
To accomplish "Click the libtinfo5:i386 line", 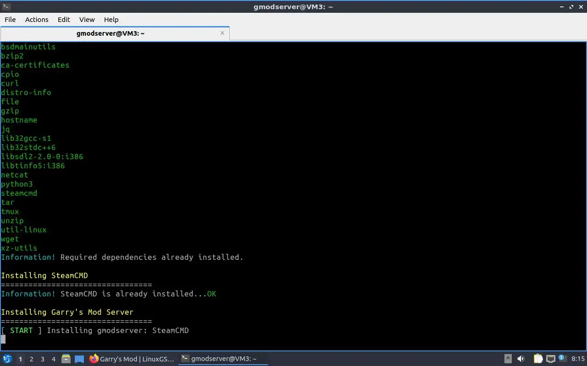I will pos(33,166).
